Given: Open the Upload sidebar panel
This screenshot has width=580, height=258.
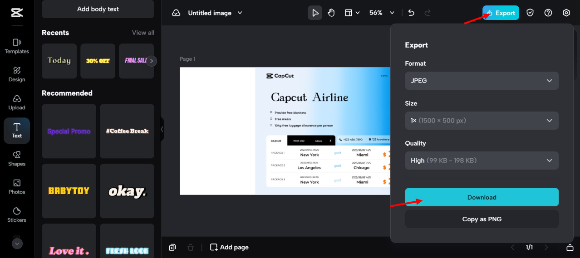Looking at the screenshot, I should click(x=17, y=102).
